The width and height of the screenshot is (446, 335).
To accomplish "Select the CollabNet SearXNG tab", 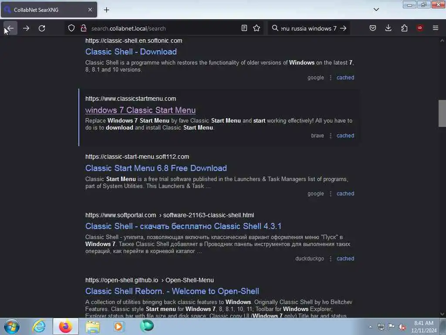I will [x=49, y=10].
